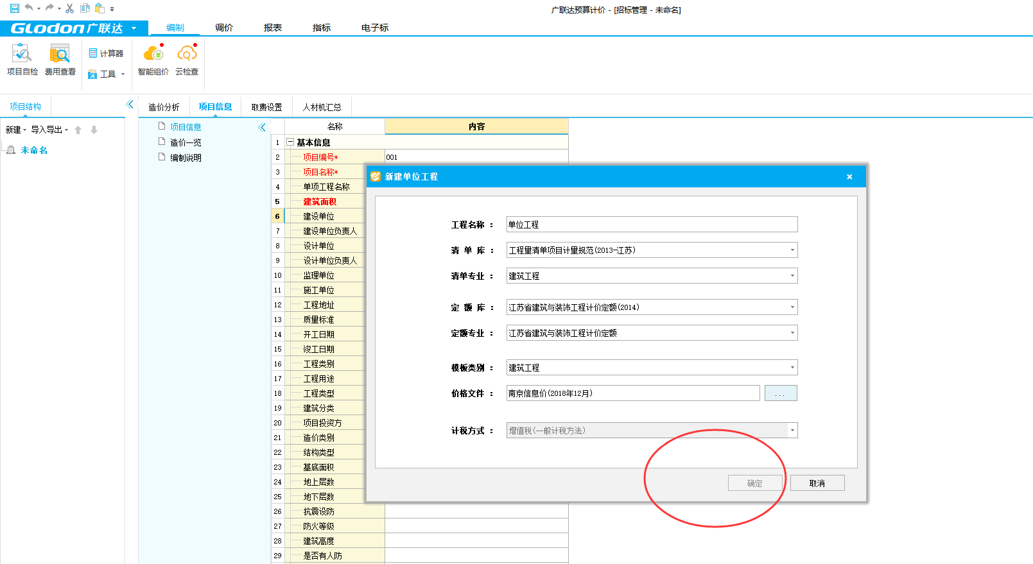
Task: Select the 建筑面积 row
Action: (x=319, y=201)
